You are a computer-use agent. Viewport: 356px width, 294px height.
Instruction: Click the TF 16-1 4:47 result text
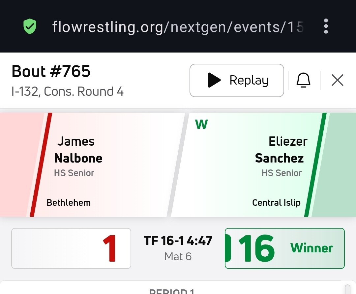pyautogui.click(x=178, y=241)
